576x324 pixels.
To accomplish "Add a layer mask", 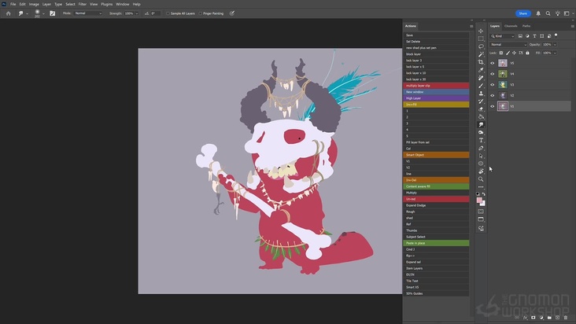I will pos(534,318).
